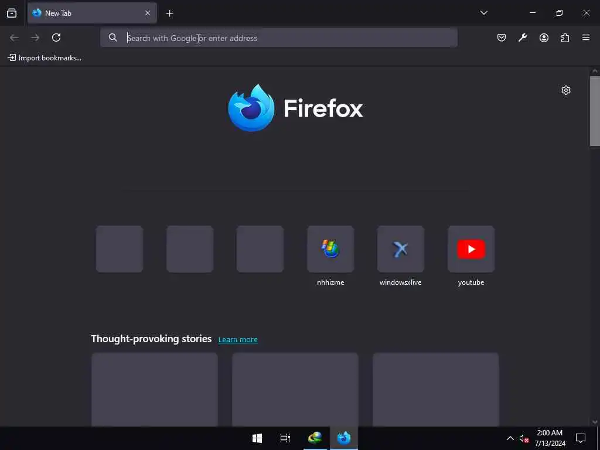Open the new tab personalize gear
This screenshot has width=600, height=450.
pyautogui.click(x=566, y=90)
